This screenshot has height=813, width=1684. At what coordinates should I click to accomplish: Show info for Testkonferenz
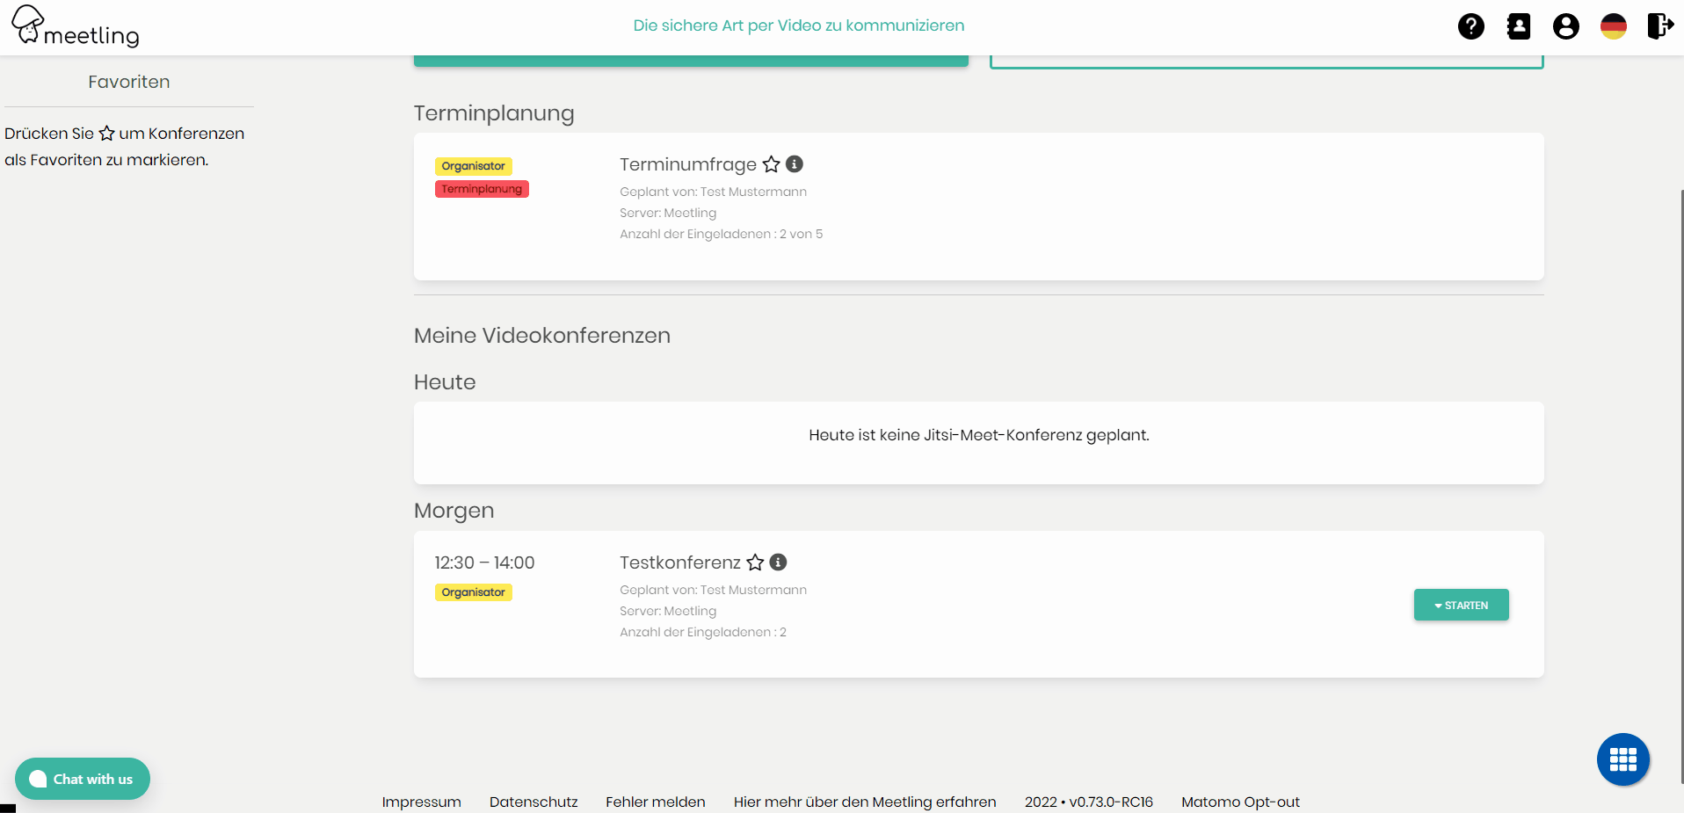click(778, 563)
